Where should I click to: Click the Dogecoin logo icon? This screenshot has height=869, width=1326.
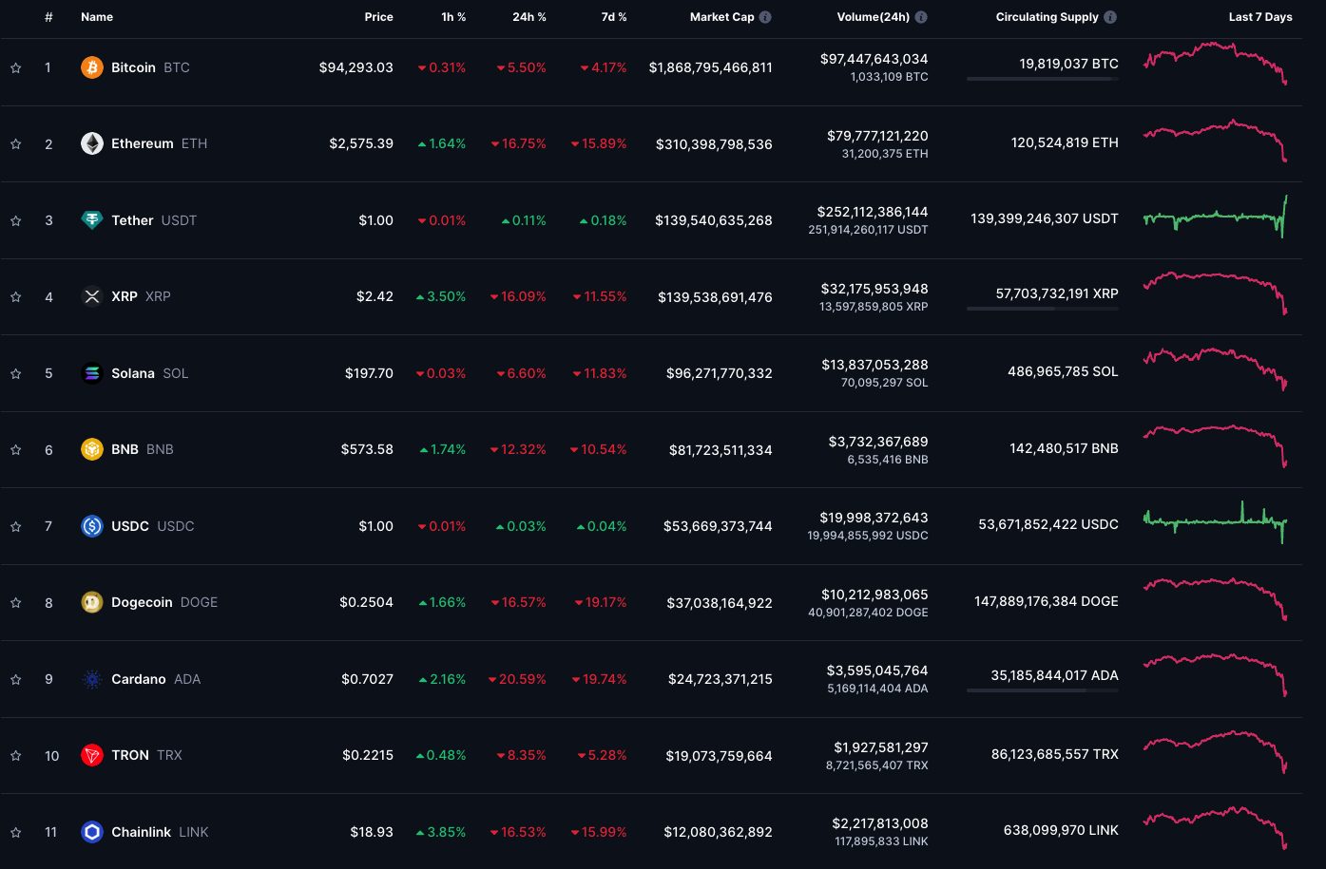coord(91,602)
